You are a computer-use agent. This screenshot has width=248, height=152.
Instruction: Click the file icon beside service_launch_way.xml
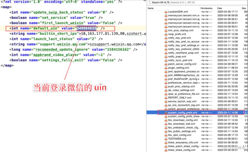[x=166, y=101]
